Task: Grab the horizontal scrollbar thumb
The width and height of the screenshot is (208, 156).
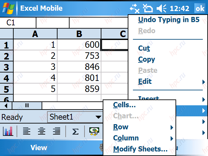Action: click(27, 106)
